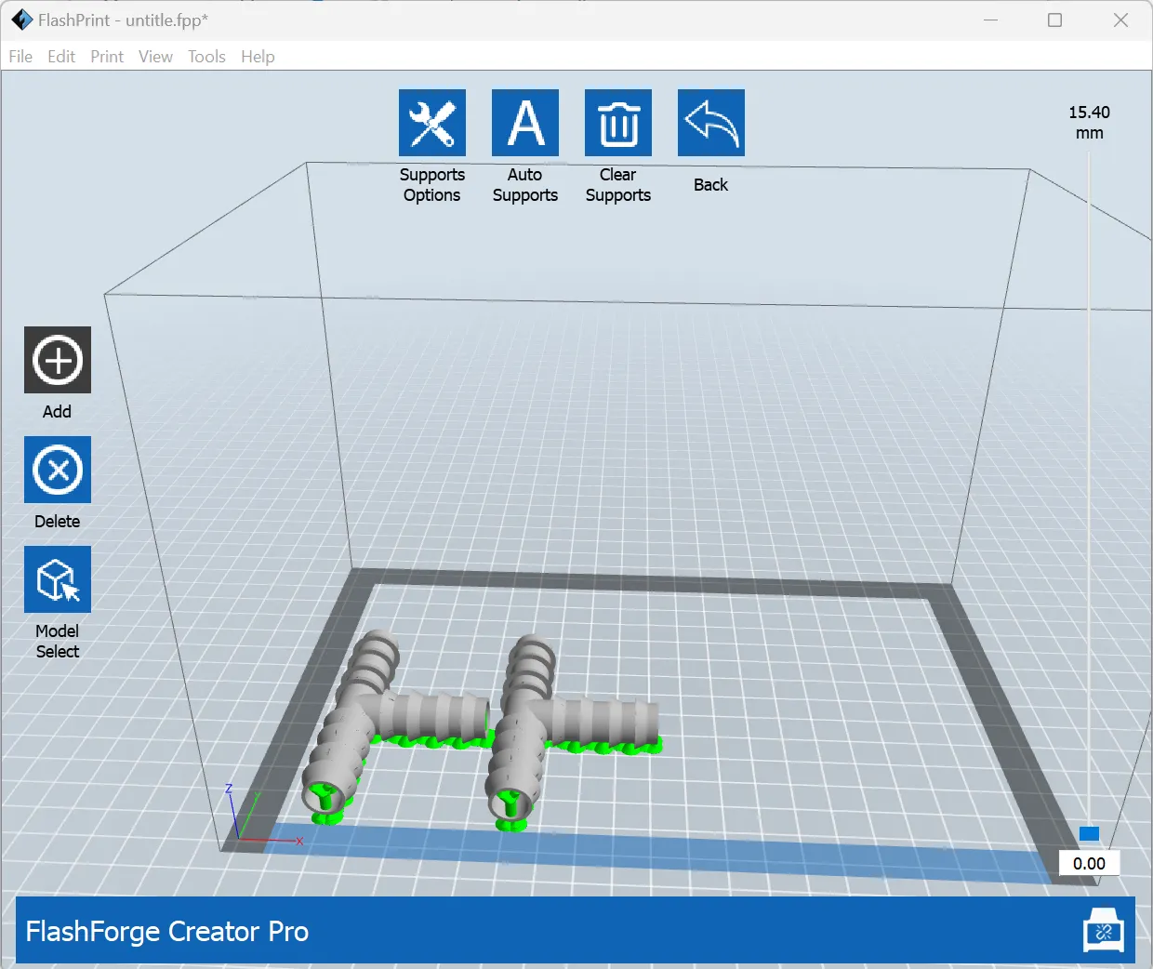Click the Back arrow icon

(711, 123)
